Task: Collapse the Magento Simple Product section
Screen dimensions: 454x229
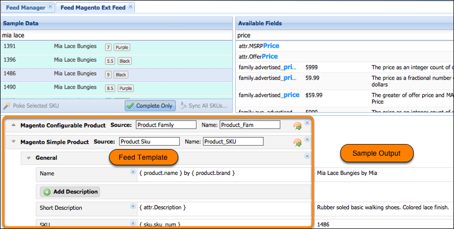Action: (13, 141)
